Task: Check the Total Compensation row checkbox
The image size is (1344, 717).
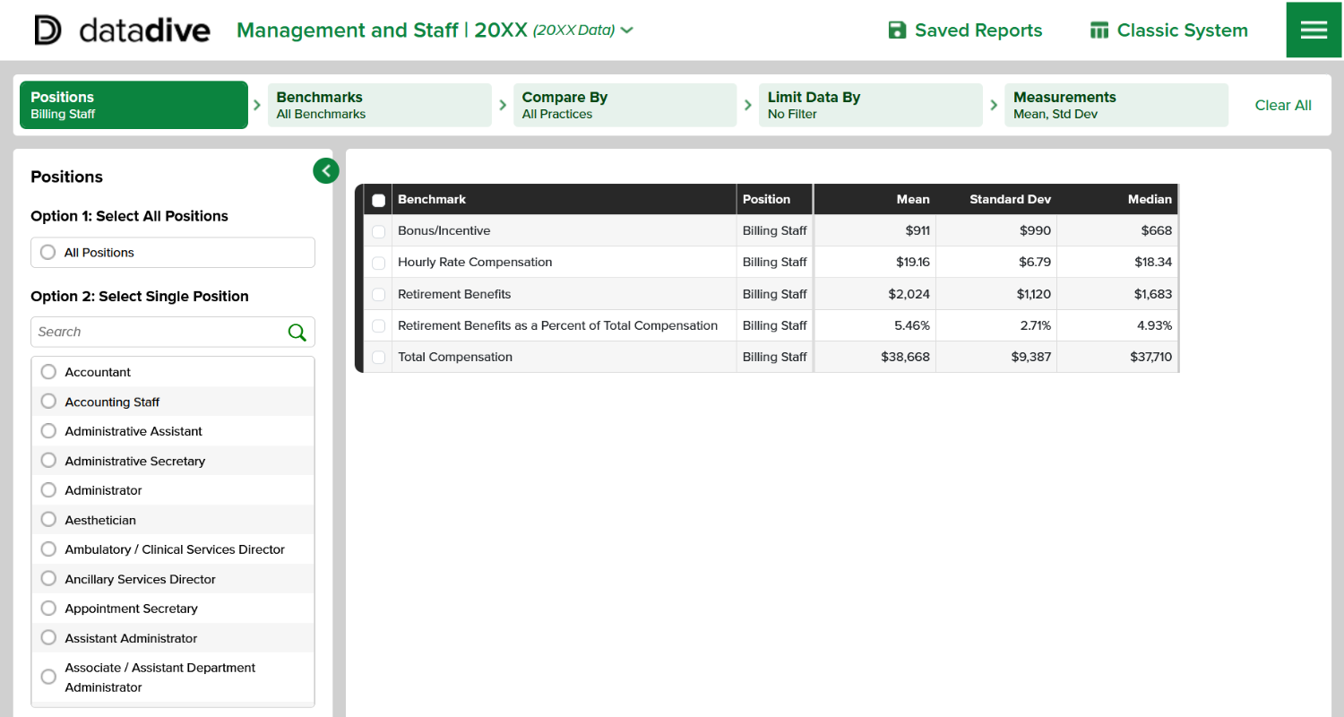Action: coord(378,358)
